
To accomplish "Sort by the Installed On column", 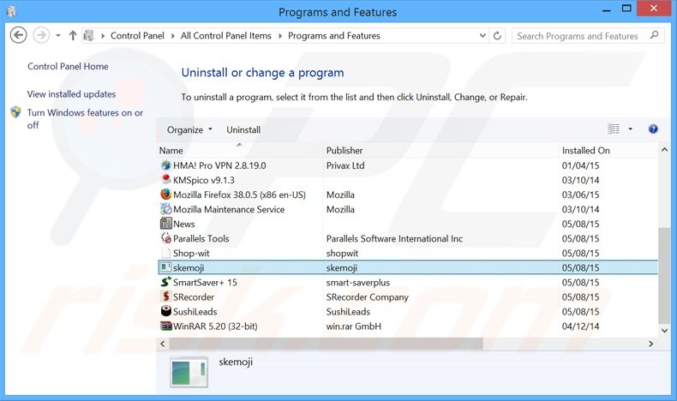I will coord(585,151).
